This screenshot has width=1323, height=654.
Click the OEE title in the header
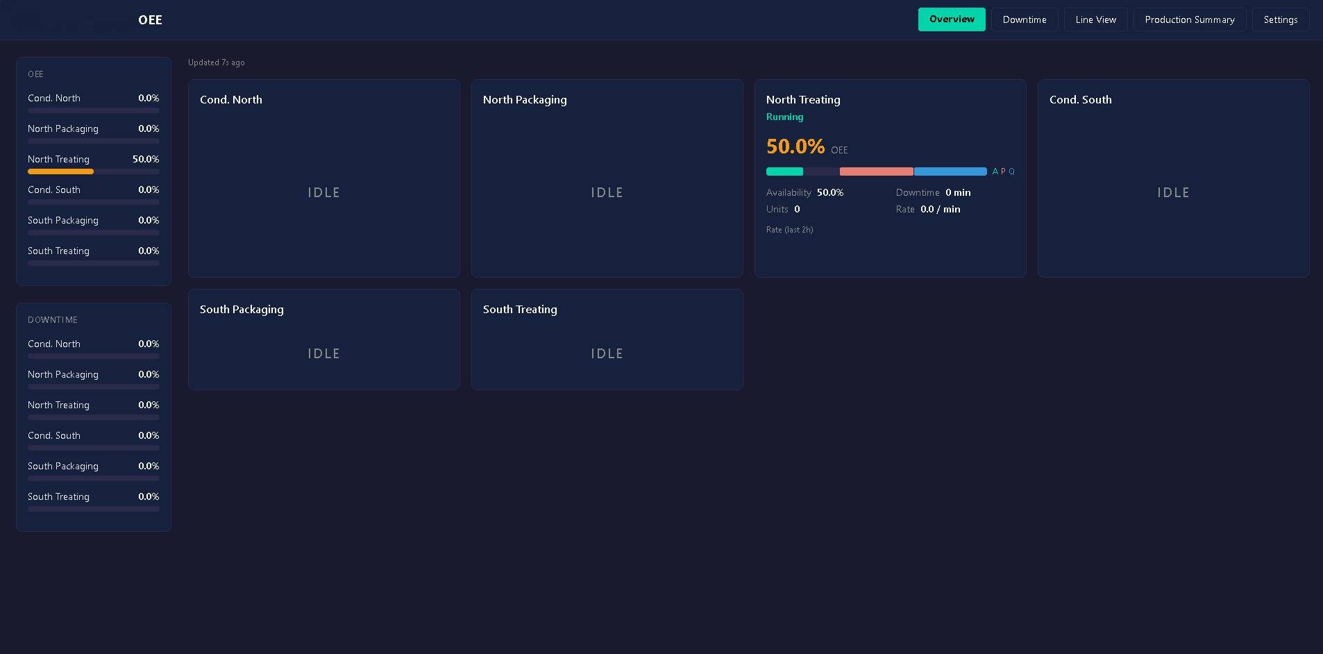[150, 20]
